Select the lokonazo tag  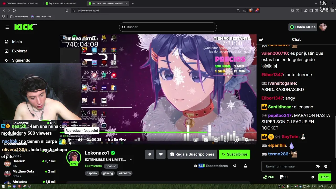[124, 173]
